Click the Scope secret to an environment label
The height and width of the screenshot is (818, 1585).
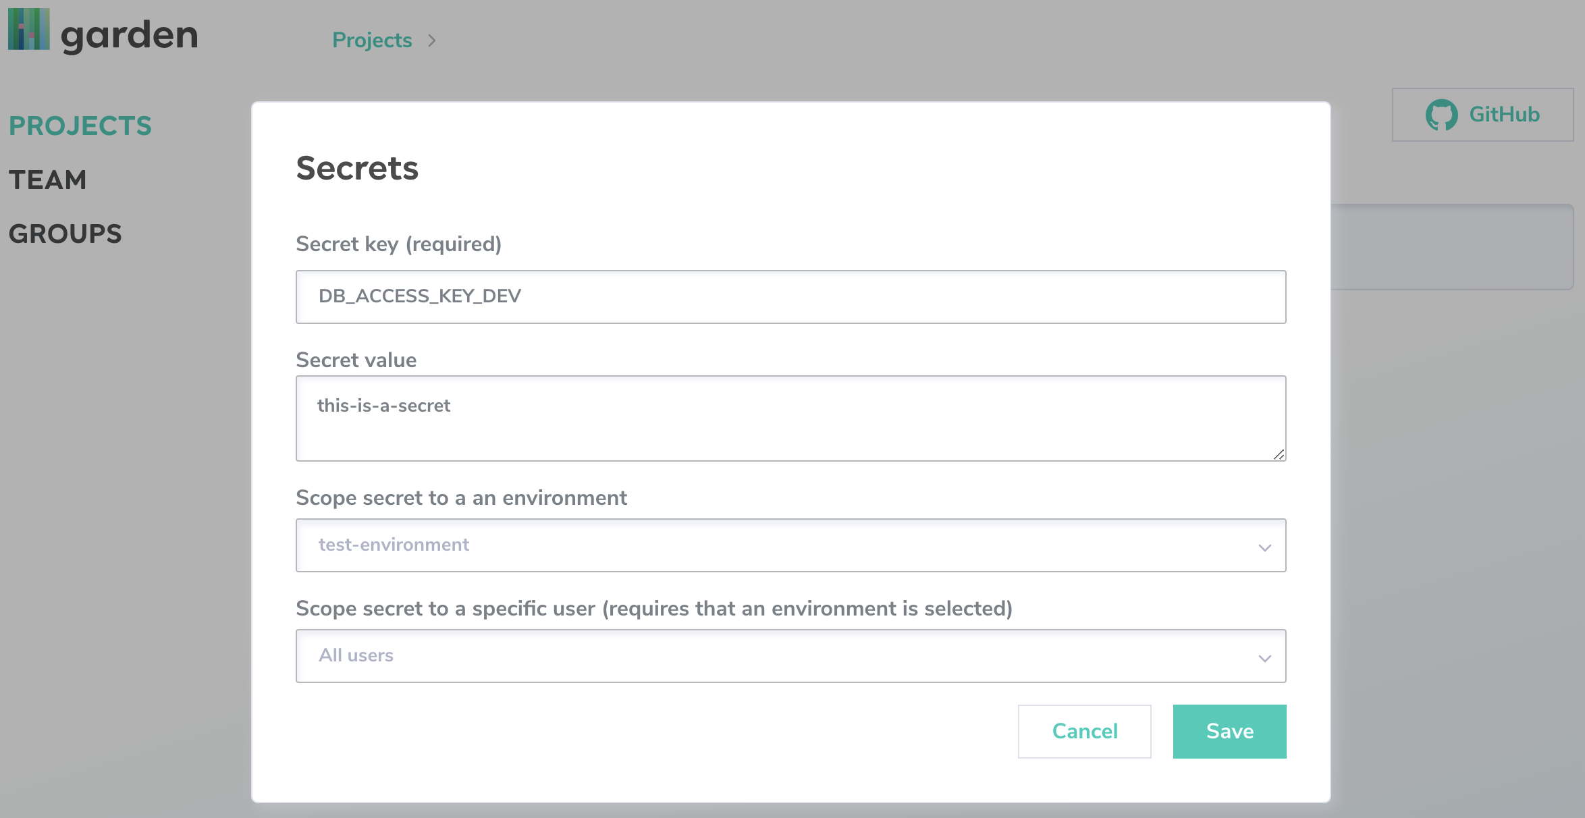point(461,497)
